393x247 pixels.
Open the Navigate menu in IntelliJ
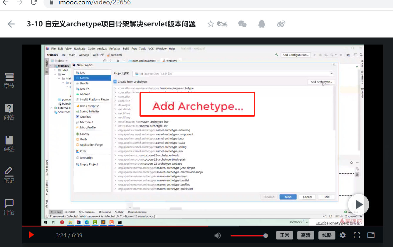[x=80, y=49]
